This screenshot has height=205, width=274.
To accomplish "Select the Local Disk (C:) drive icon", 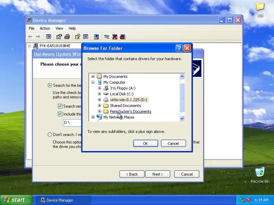I will click(x=106, y=94).
